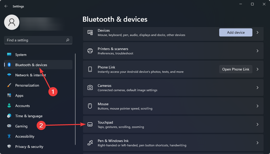Click the Printers & scanners icon
Viewport: 270px width, 154px height.
tap(90, 51)
